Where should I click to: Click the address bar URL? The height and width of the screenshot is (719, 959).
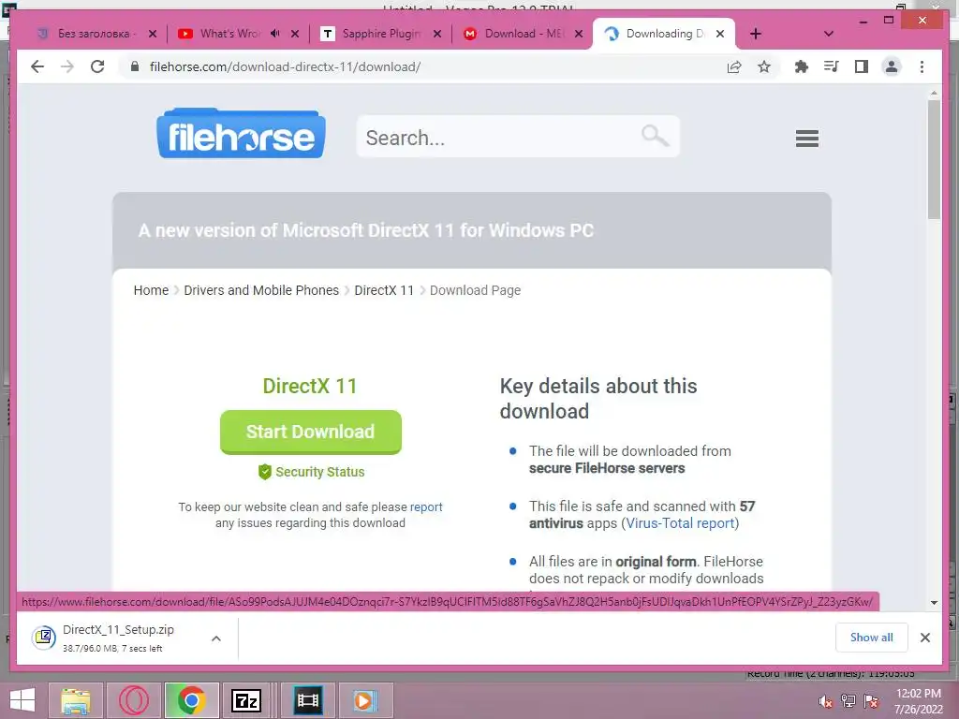(x=285, y=66)
